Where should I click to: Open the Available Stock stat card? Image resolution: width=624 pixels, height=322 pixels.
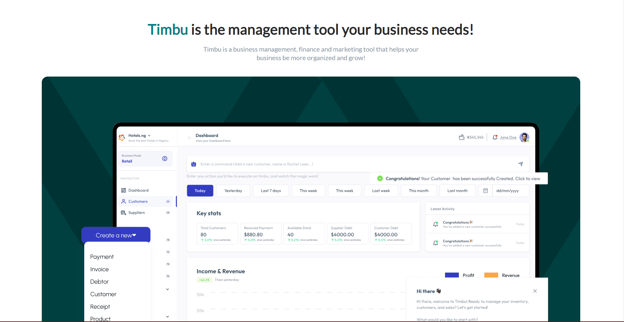click(x=304, y=234)
